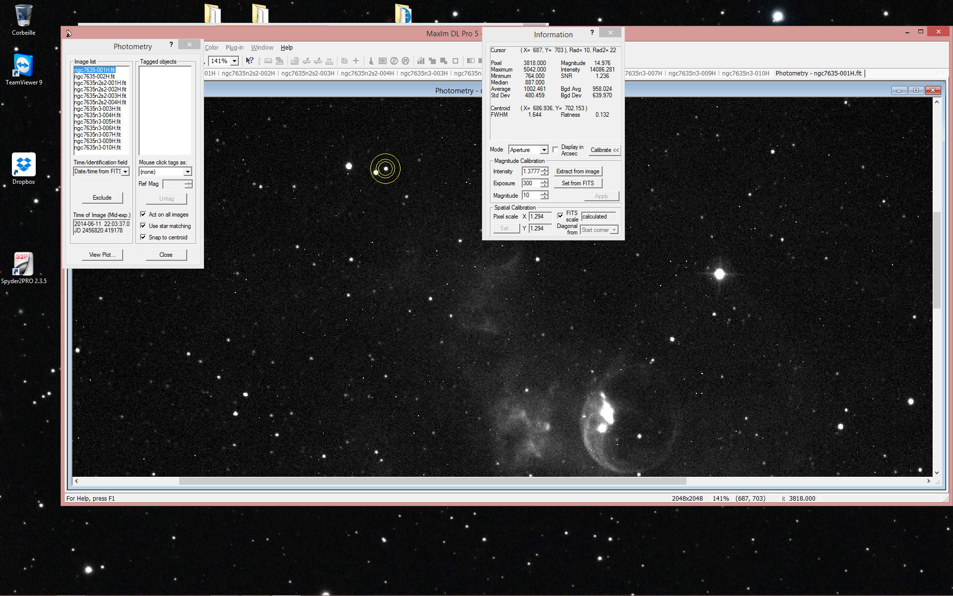
Task: Click the copy pages toolbar icon
Action: click(344, 61)
